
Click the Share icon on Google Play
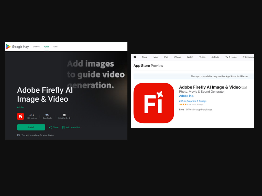[x=50, y=127]
